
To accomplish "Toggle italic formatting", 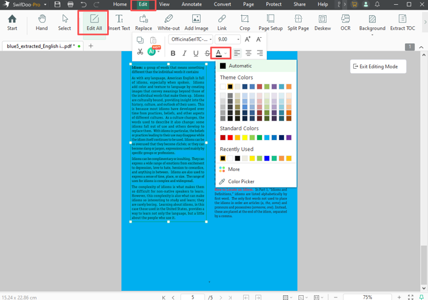I will 184,54.
